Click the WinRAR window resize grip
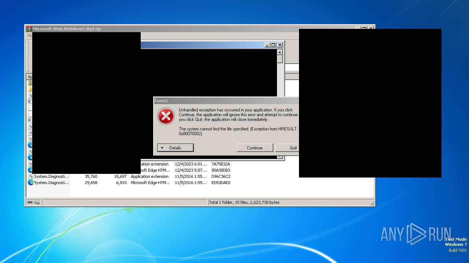469x263 pixels. (x=372, y=203)
